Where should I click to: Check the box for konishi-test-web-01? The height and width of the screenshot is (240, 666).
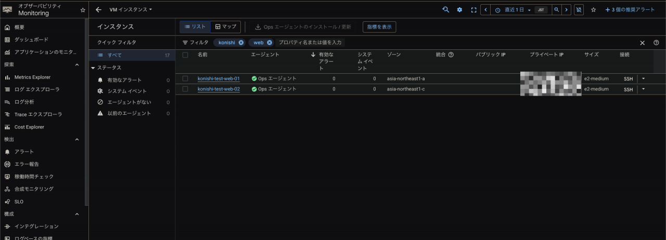pos(185,78)
